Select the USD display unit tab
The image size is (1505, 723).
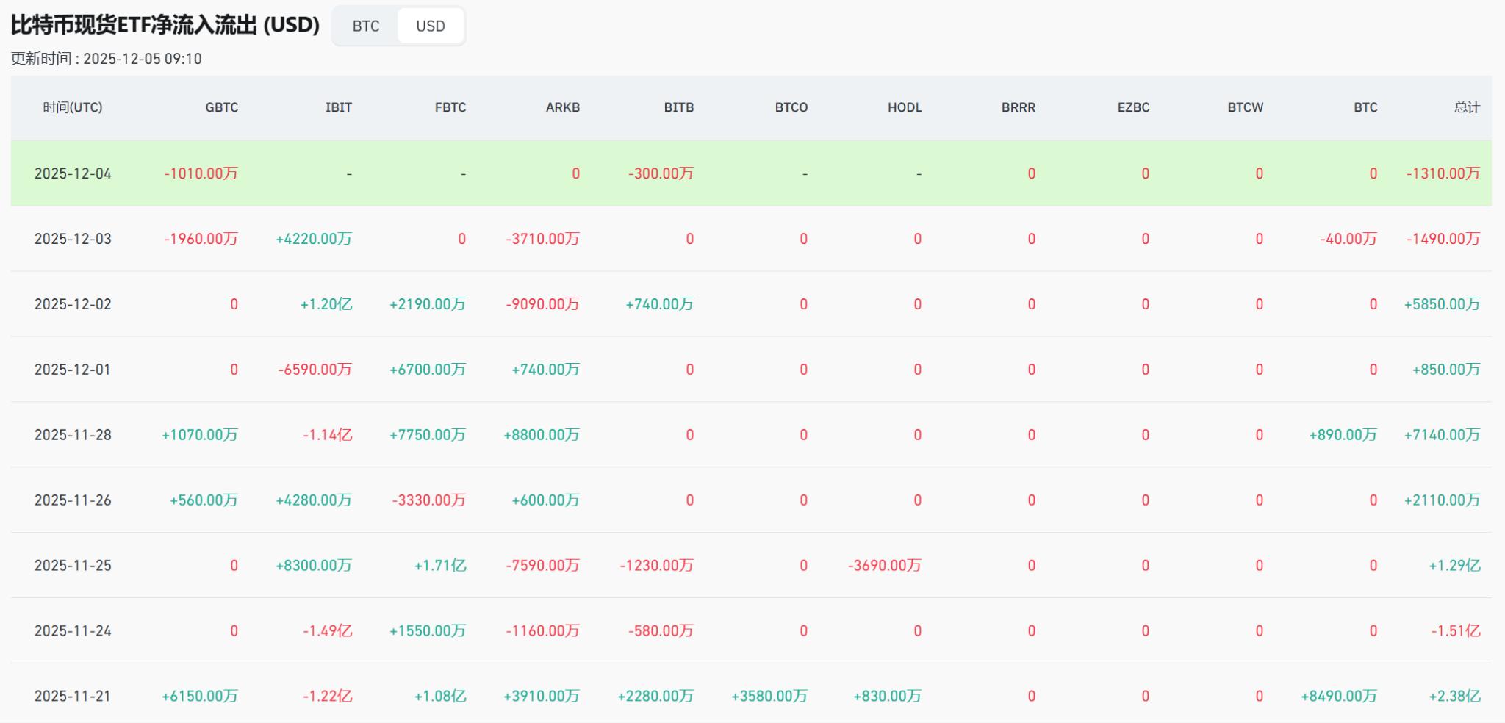(430, 26)
